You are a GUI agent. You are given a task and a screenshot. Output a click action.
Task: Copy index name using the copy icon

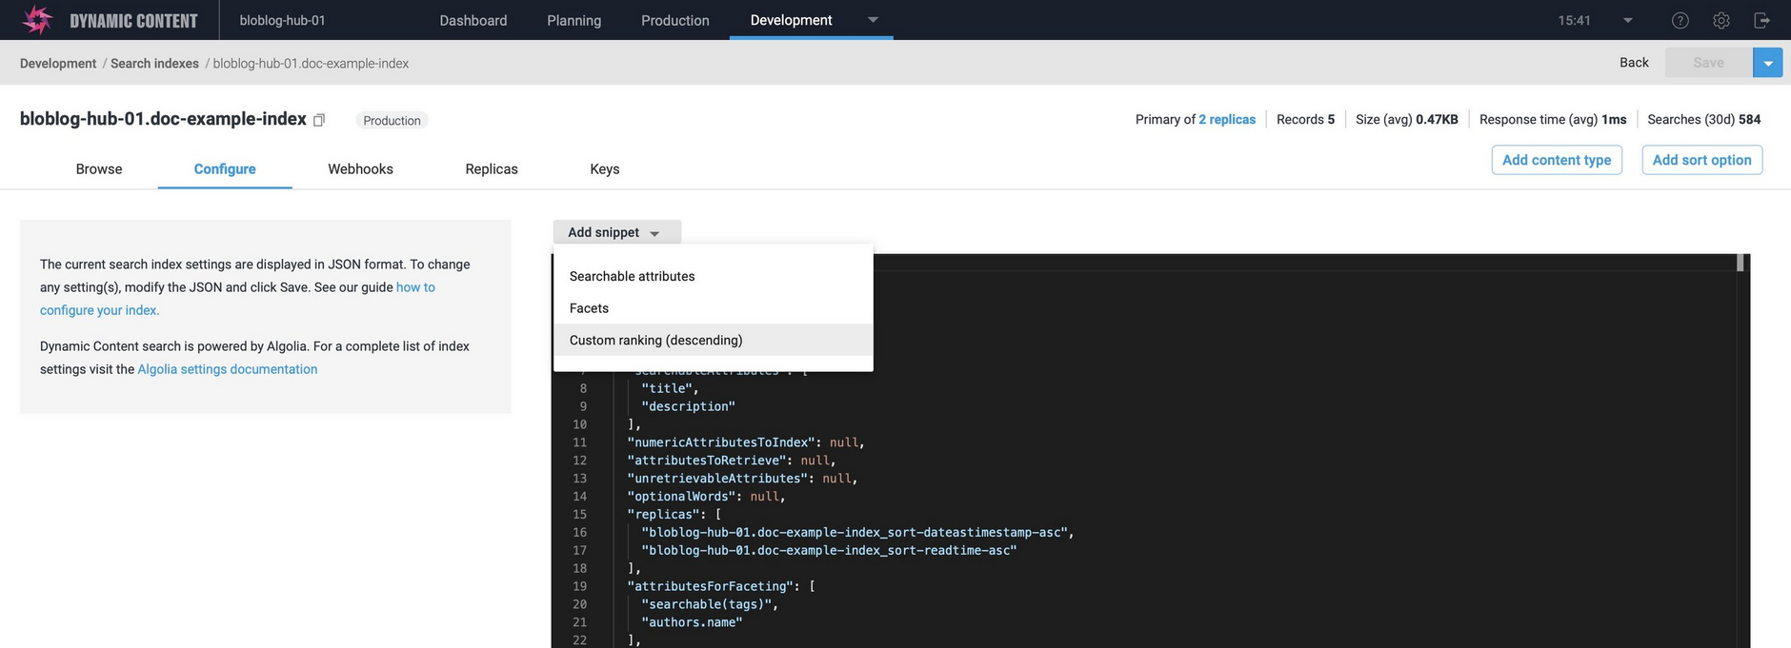tap(319, 120)
